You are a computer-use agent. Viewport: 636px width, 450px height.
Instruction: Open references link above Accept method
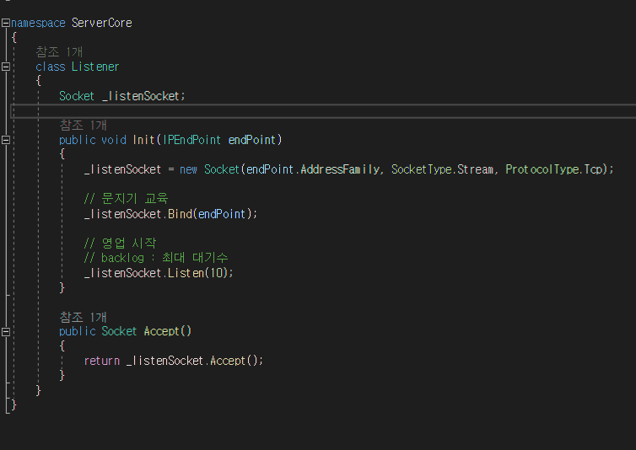click(x=84, y=317)
